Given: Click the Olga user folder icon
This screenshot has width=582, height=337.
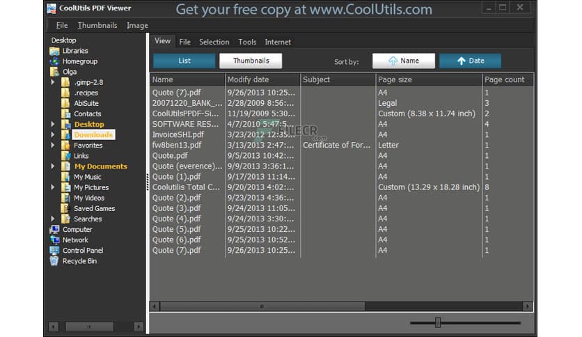Looking at the screenshot, I should 54,72.
